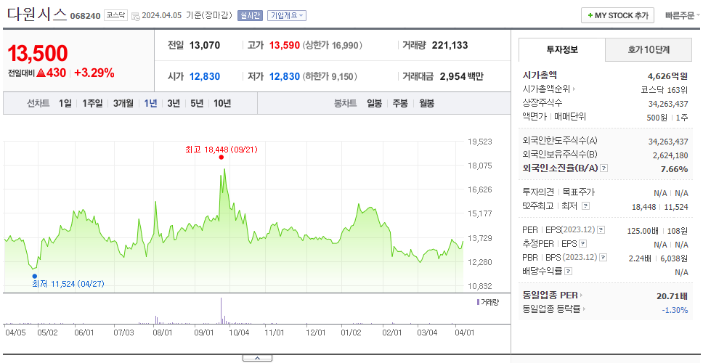The width and height of the screenshot is (703, 363).
Task: Switch to the 투자정보 tab
Action: pos(562,50)
